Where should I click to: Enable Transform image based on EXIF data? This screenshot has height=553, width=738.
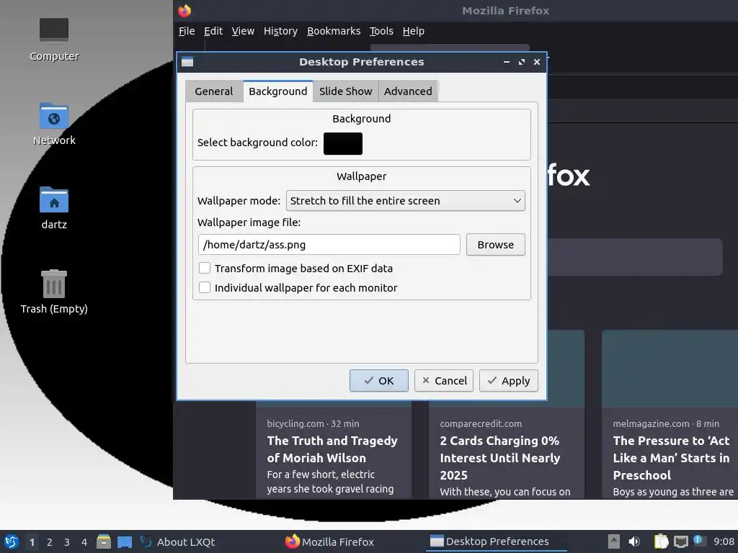pyautogui.click(x=204, y=268)
